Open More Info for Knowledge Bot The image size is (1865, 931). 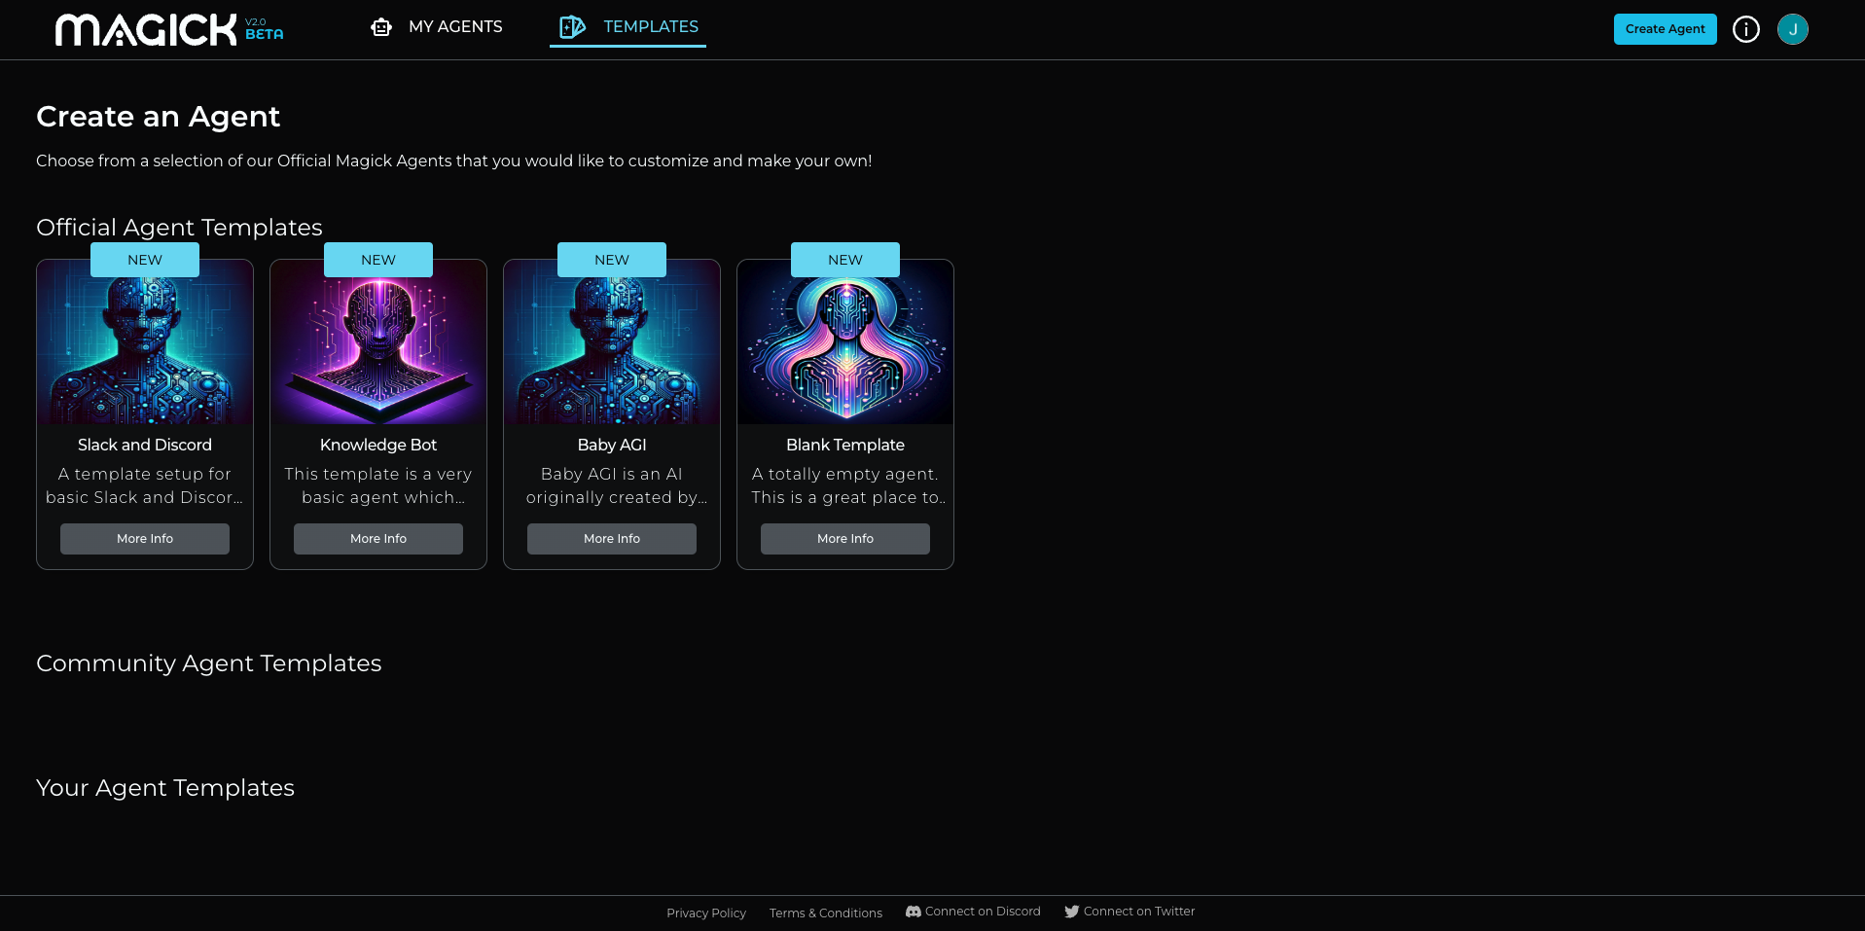tap(378, 539)
